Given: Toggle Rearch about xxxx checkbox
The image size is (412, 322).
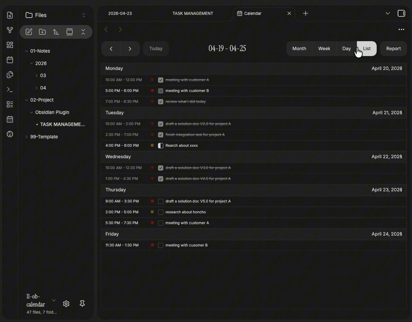Looking at the screenshot, I should point(161,146).
